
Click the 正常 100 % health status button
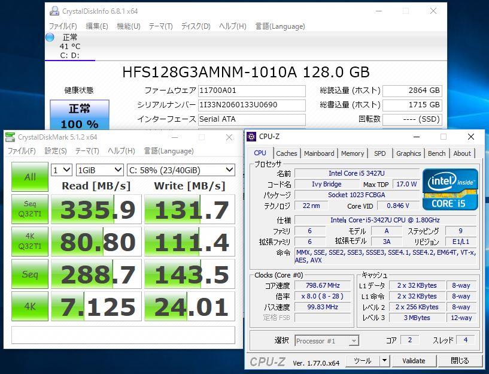click(80, 114)
